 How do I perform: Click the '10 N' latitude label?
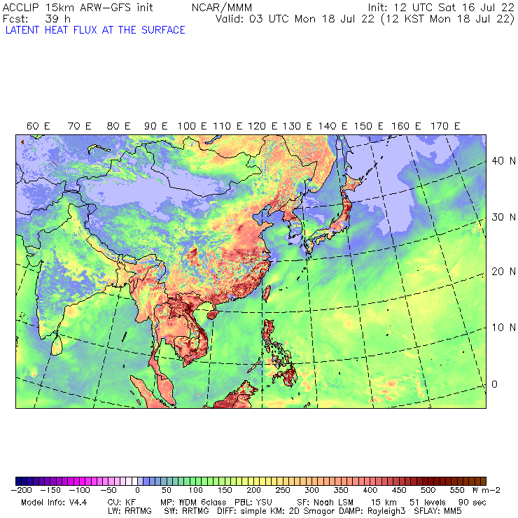coord(503,328)
